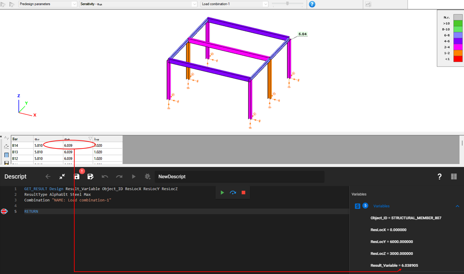Click the lavender 6-8 legend swatch
This screenshot has width=464, height=274.
click(x=458, y=35)
